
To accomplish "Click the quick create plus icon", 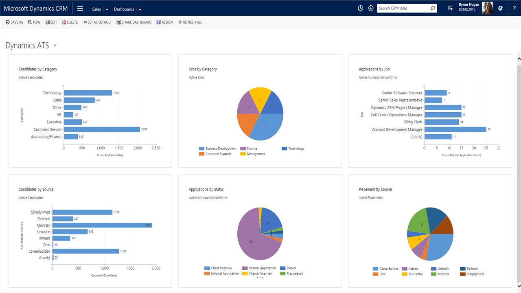I will (x=371, y=8).
